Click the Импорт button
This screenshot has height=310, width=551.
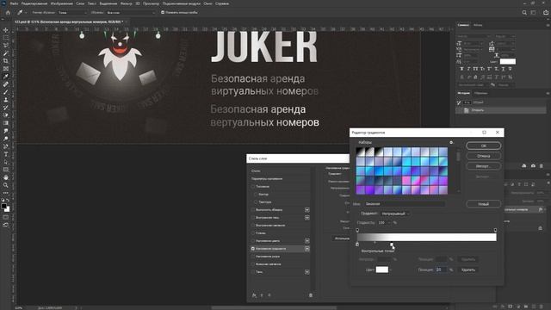pos(484,166)
